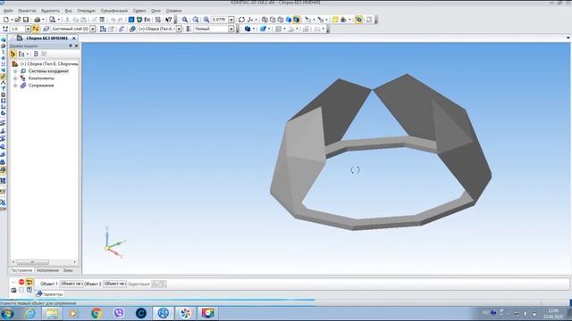Viewport: 572px width, 321px height.
Task: Save the assembly with the floppy icon
Action: pyautogui.click(x=26, y=20)
